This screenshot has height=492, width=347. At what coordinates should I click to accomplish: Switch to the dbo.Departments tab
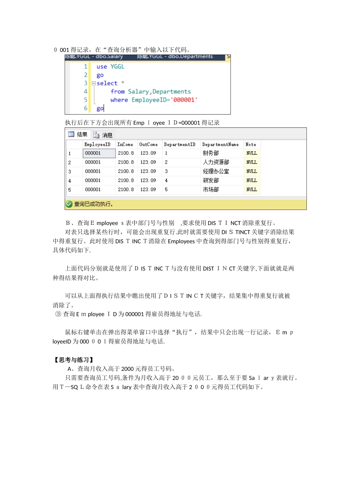tap(175, 57)
